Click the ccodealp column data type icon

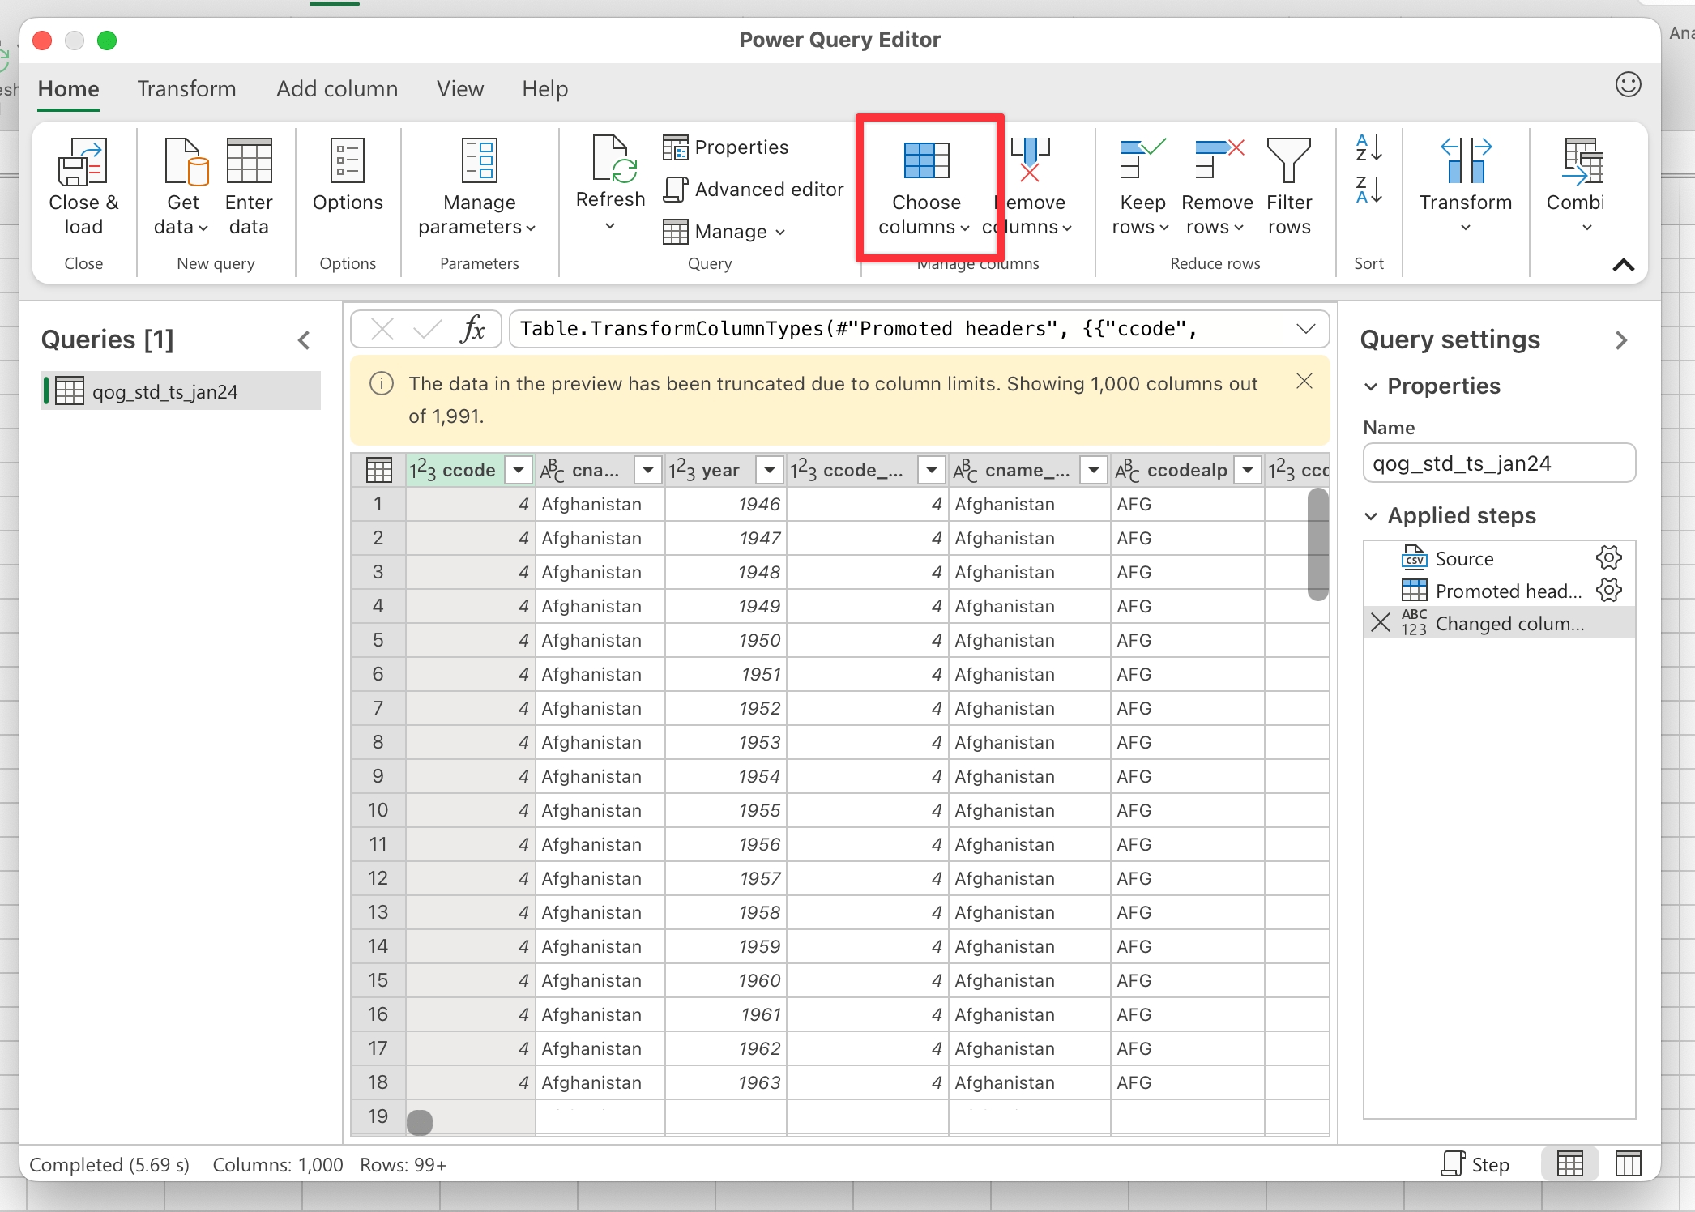point(1127,470)
